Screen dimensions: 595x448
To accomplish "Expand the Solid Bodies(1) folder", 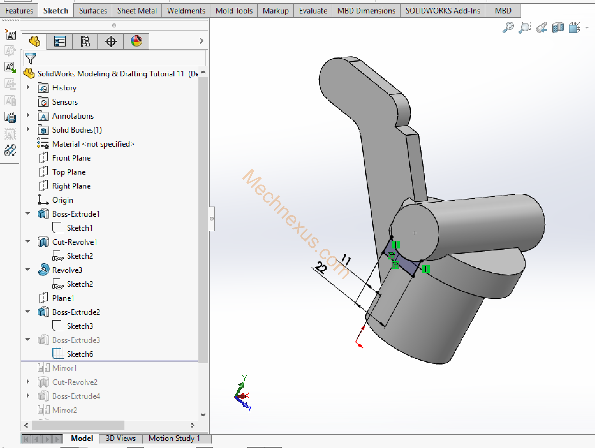I will pyautogui.click(x=28, y=130).
